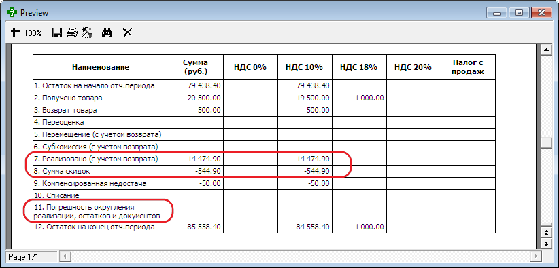The width and height of the screenshot is (559, 268).
Task: Click the vertical scrollbar thumb
Action: click(x=545, y=142)
